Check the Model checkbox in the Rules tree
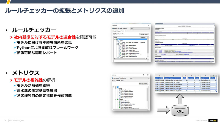The image size is (220, 123). tap(118, 41)
